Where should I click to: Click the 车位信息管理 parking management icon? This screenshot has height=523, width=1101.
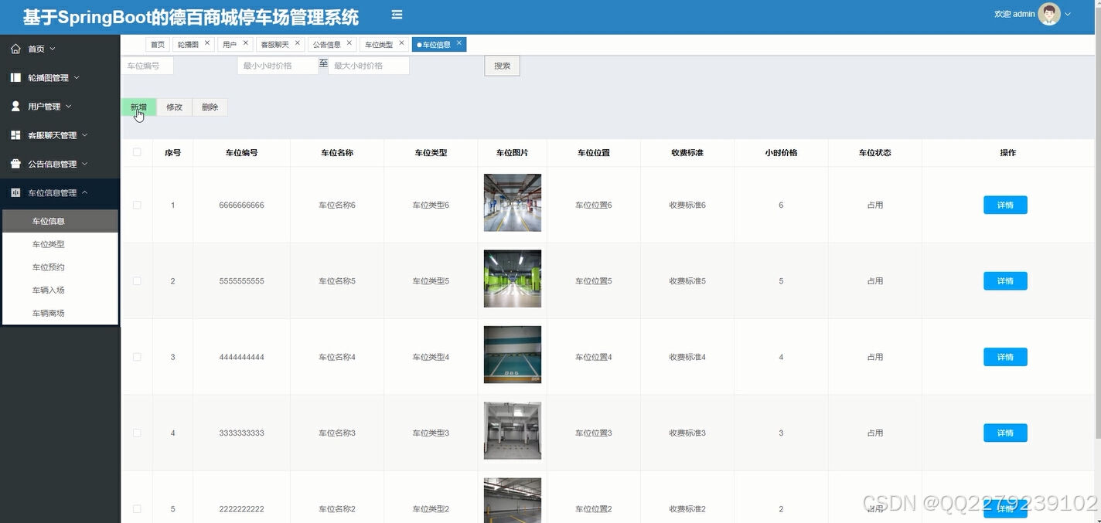click(15, 192)
